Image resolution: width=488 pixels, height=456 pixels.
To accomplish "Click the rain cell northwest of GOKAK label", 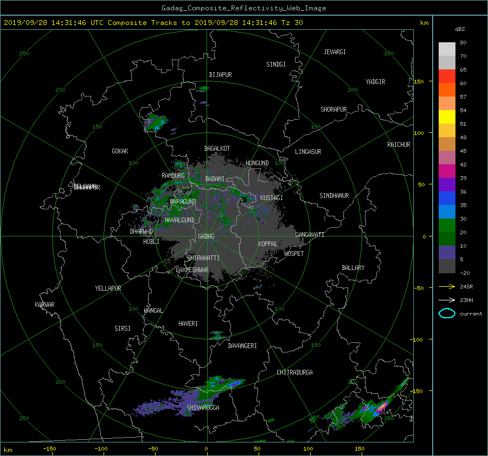I will 156,123.
